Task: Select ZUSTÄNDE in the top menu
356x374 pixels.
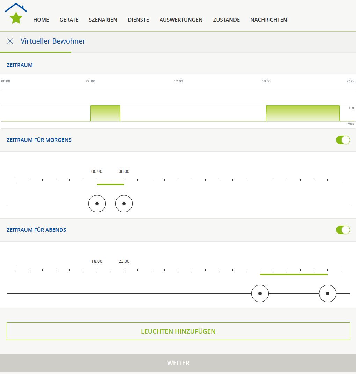Action: click(226, 20)
